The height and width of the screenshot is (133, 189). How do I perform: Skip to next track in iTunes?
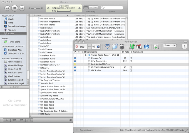pos(22,8)
